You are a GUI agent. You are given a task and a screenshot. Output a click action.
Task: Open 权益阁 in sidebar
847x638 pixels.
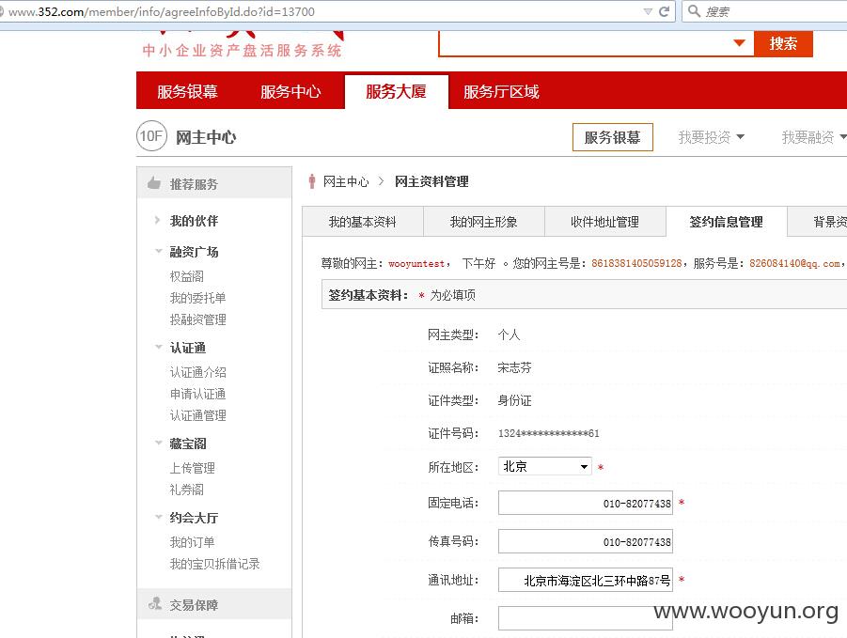[x=187, y=276]
